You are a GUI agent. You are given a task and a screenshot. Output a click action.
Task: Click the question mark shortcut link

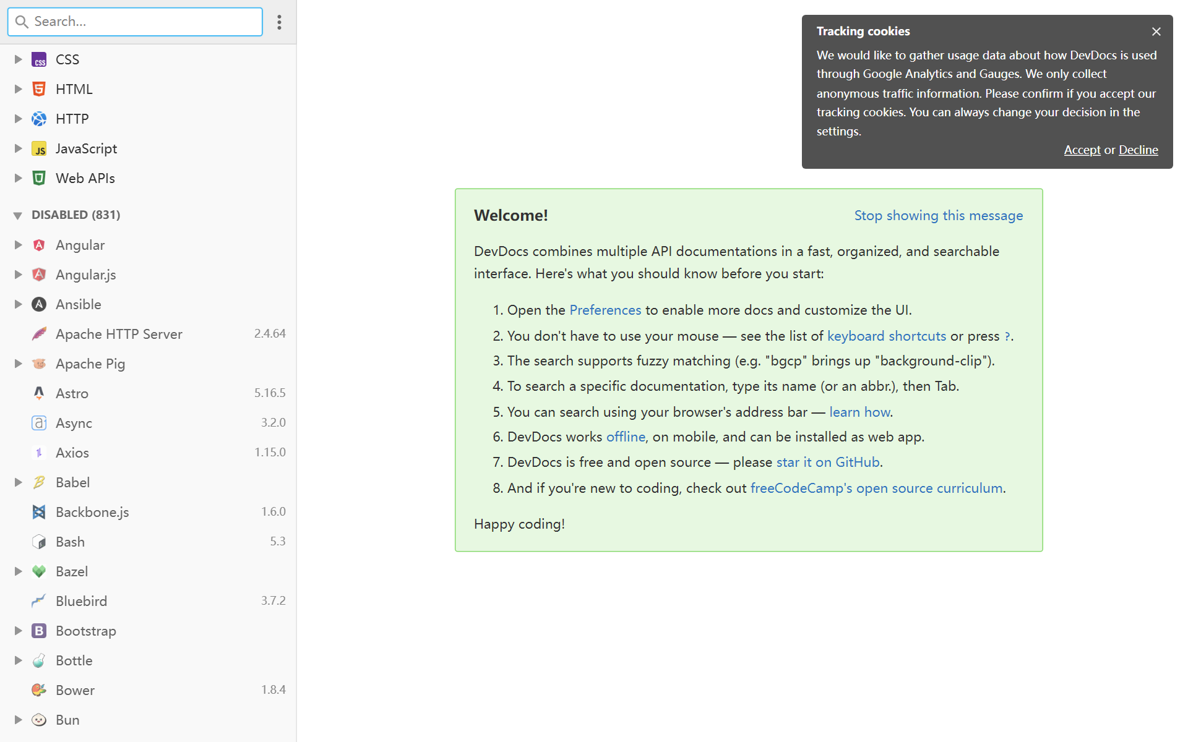pos(1007,336)
